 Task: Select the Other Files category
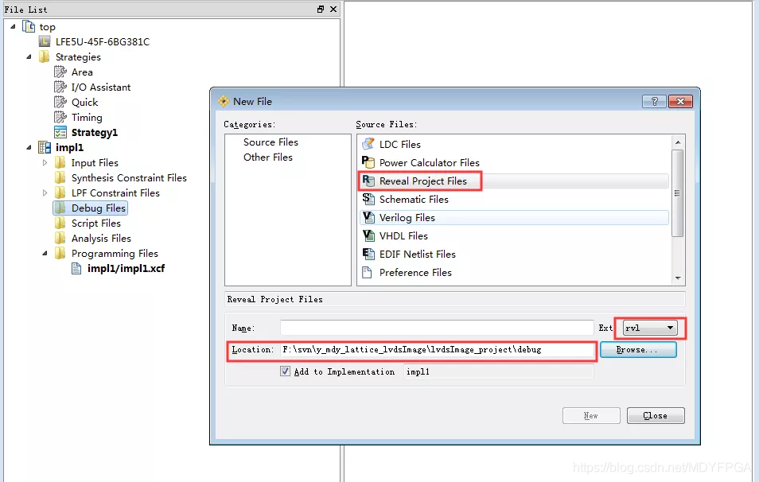point(267,157)
